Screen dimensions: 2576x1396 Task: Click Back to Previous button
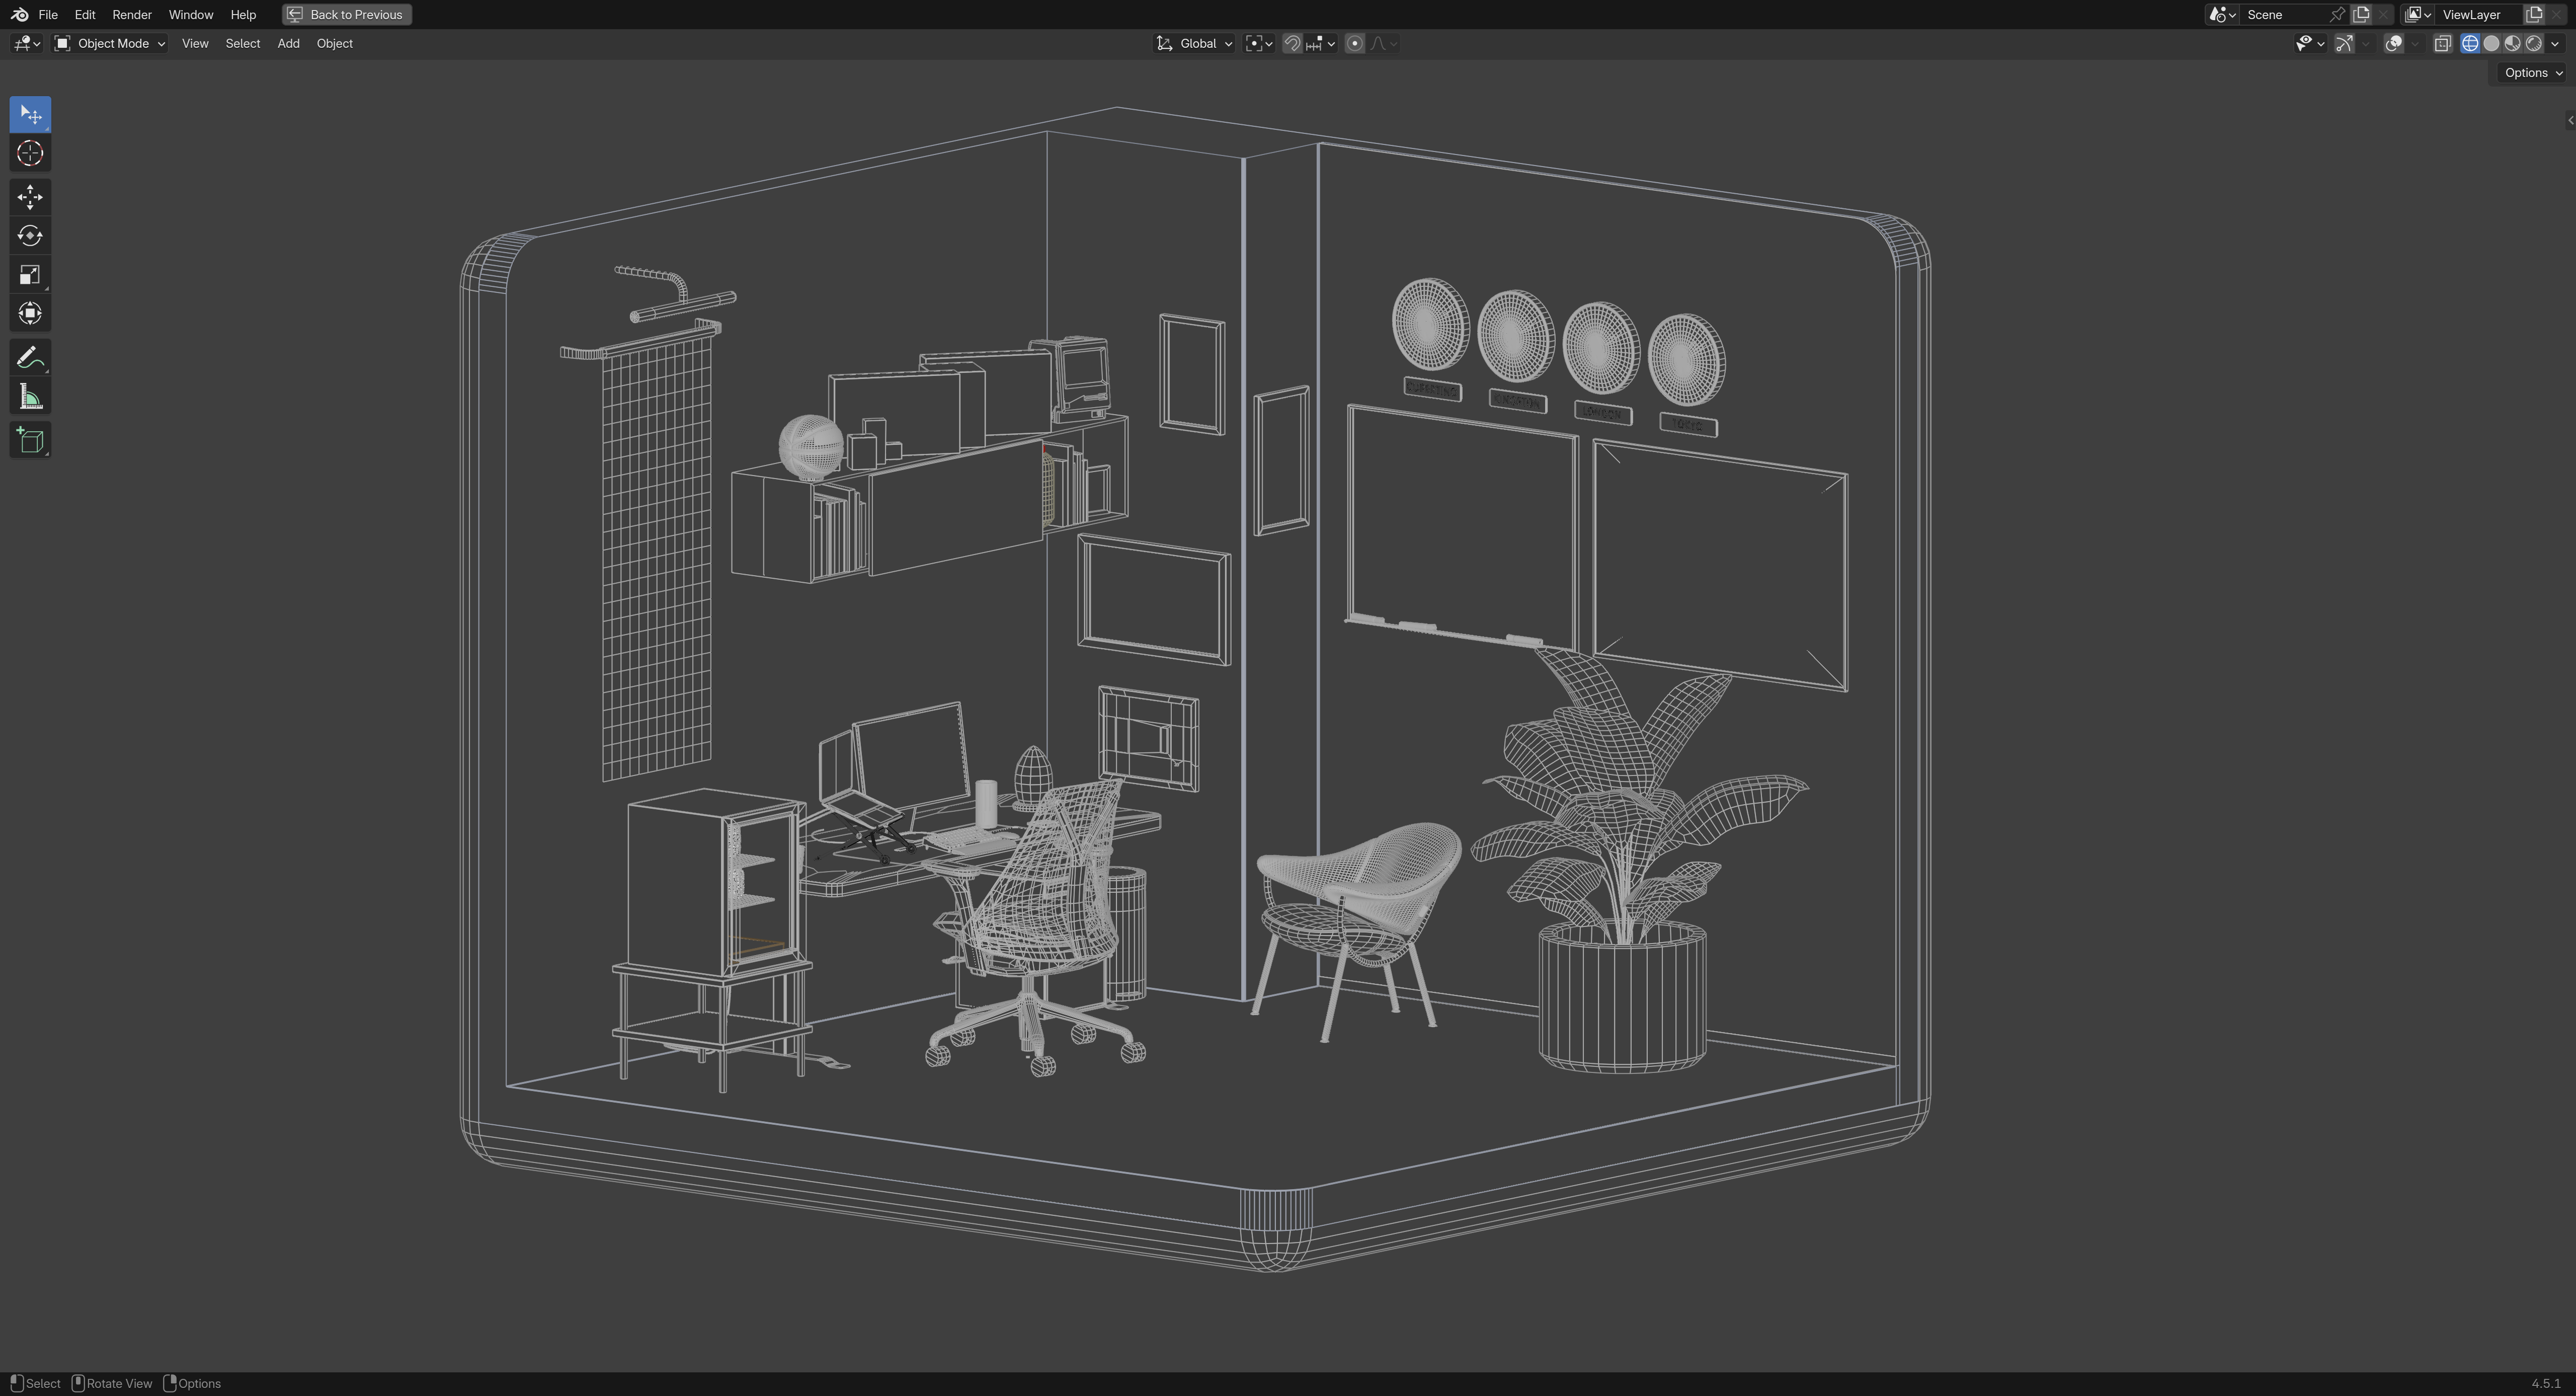tap(347, 15)
